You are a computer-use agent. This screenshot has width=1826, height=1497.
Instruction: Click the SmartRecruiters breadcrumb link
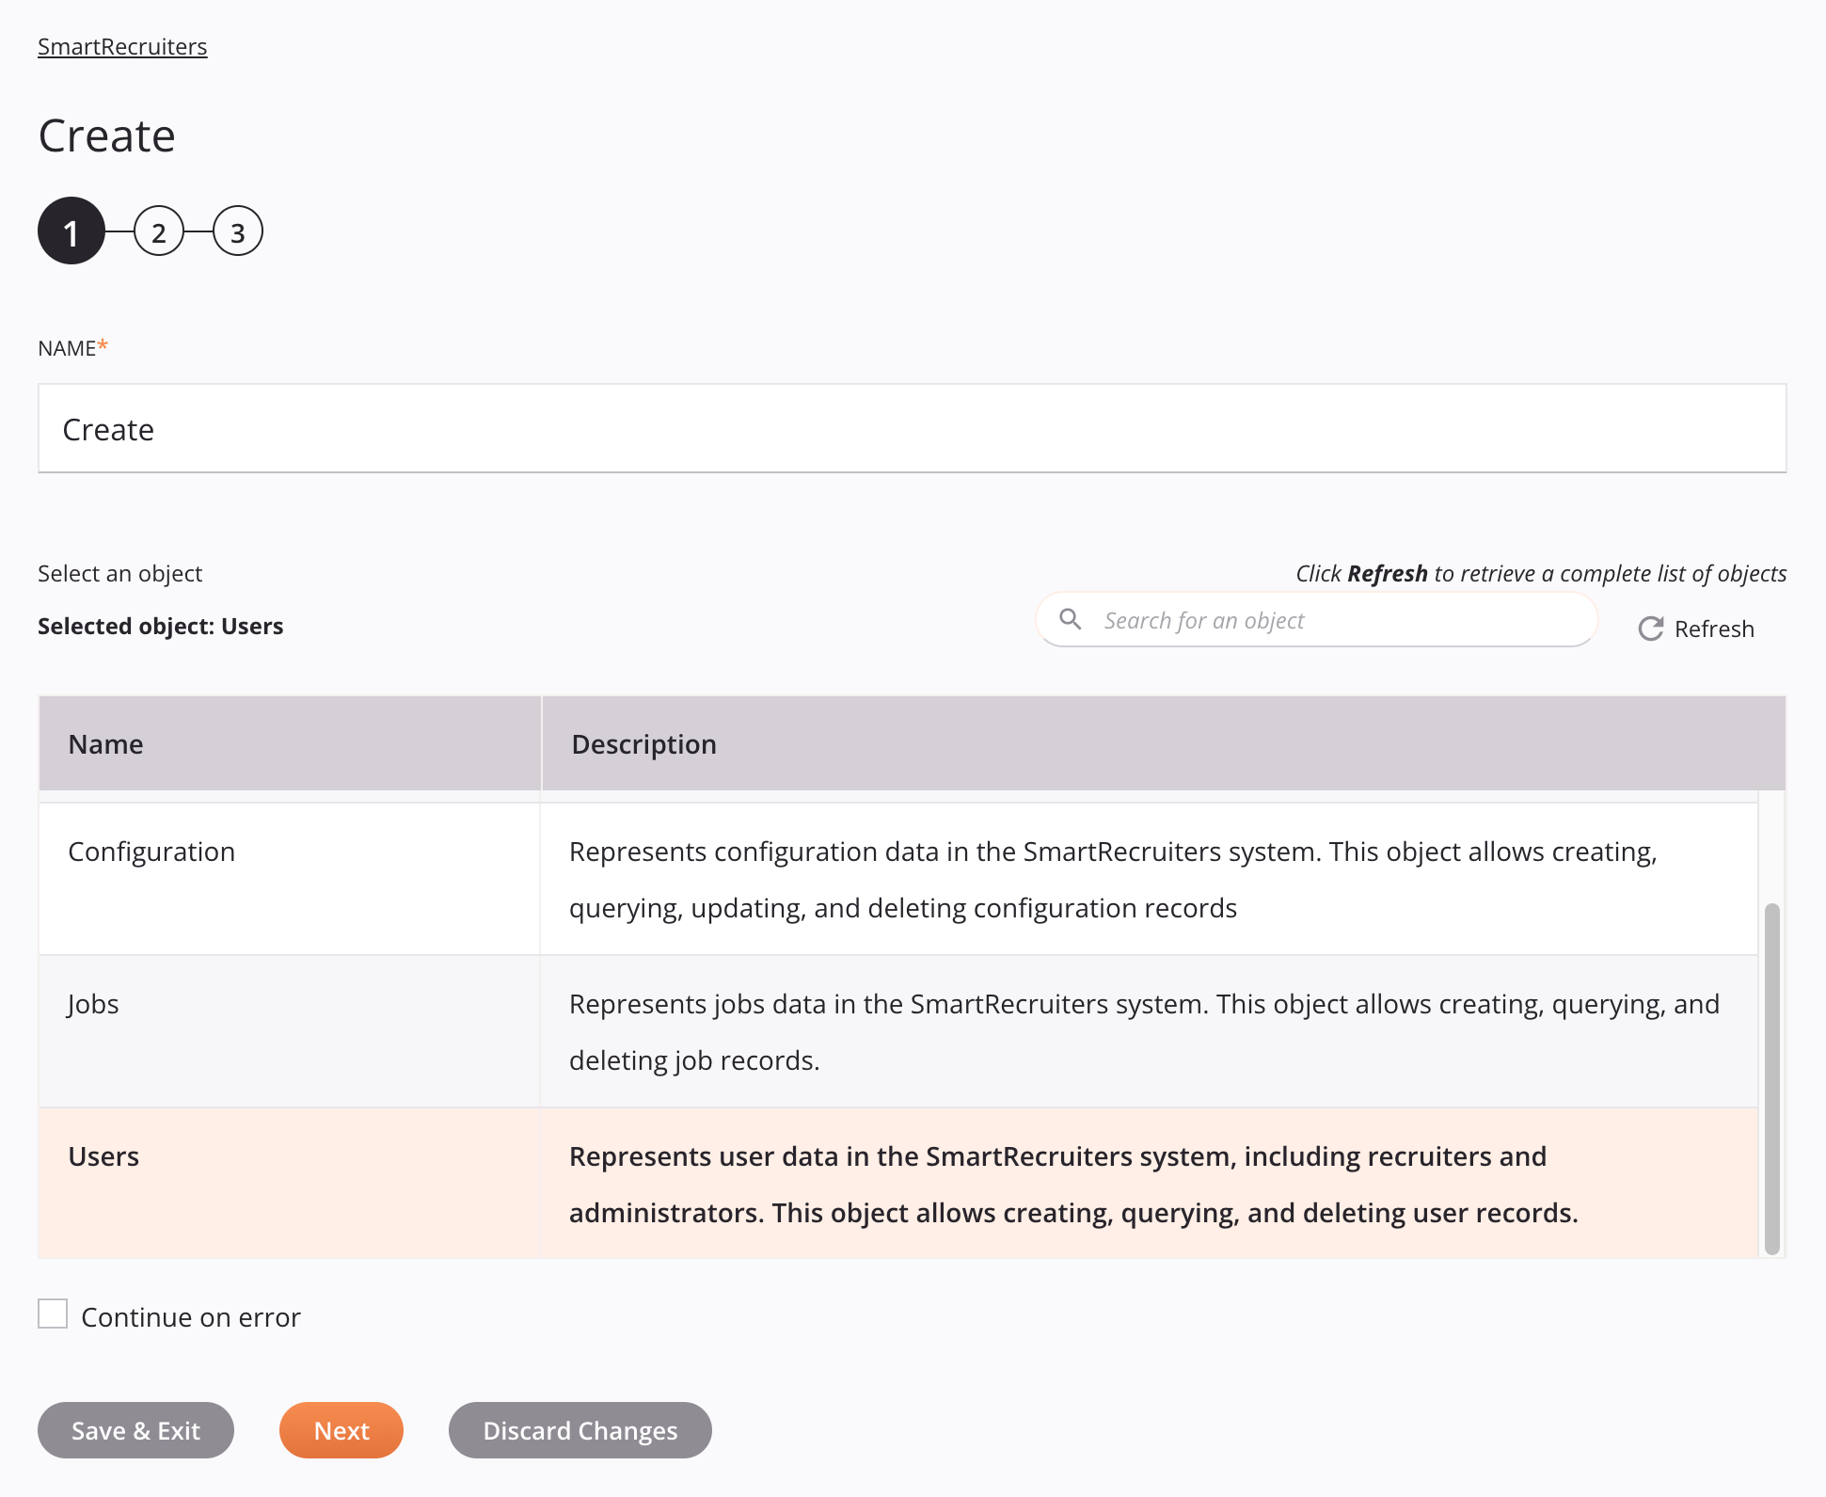pos(123,45)
